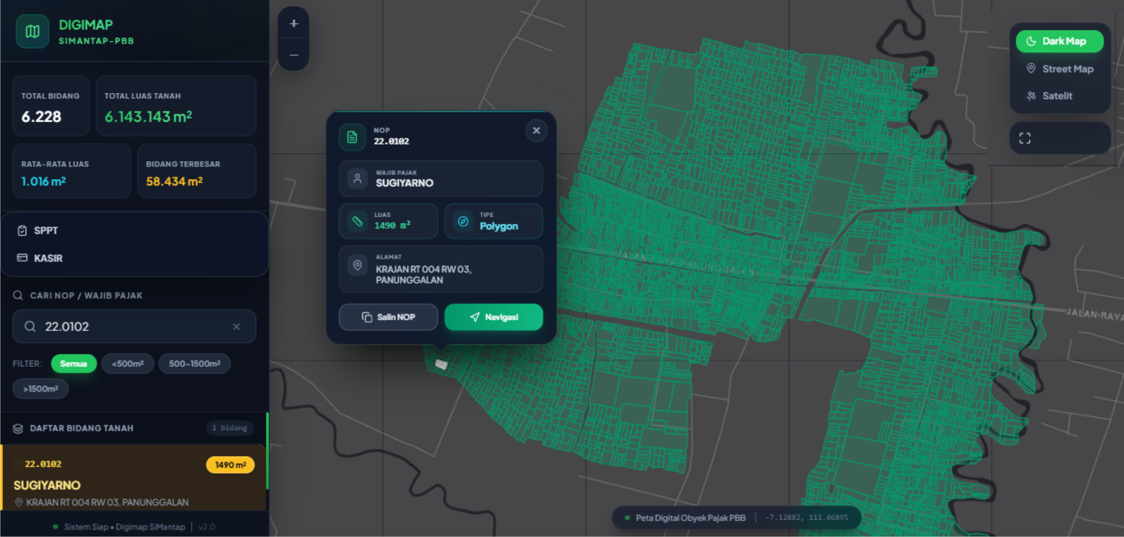Click the Navigasi button

[494, 317]
